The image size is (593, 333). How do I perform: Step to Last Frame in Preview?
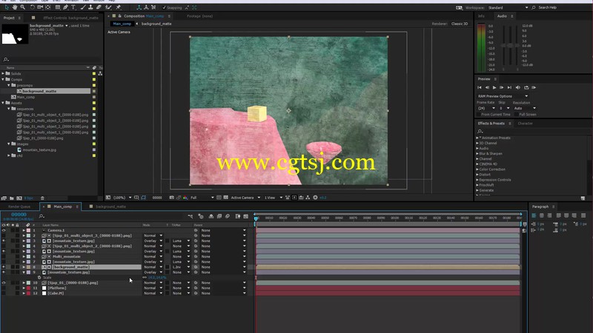[x=509, y=87]
